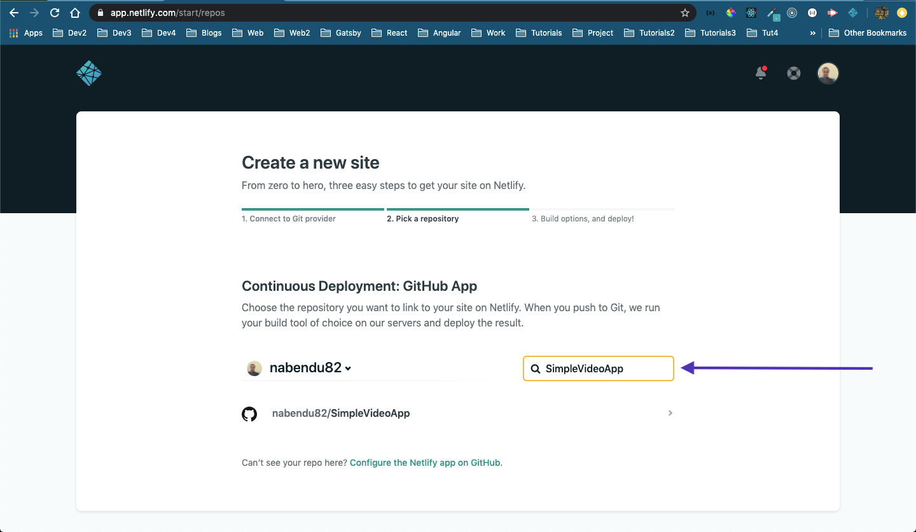Open the Chrome profile avatar

point(881,13)
